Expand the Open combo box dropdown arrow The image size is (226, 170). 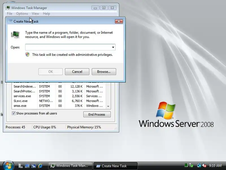[113, 47]
